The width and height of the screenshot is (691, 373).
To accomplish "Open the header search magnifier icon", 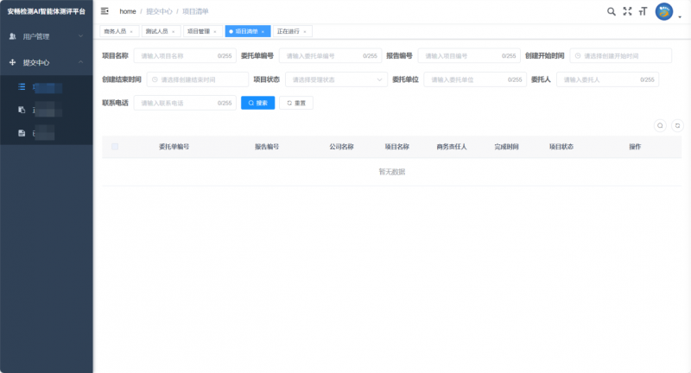I will click(x=612, y=11).
